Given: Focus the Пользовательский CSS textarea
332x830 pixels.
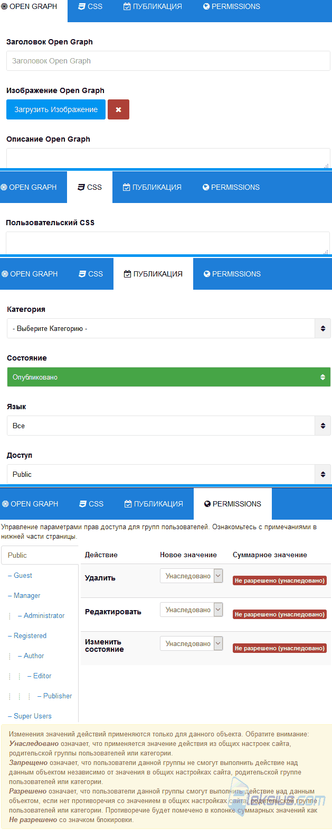Looking at the screenshot, I should click(x=168, y=243).
